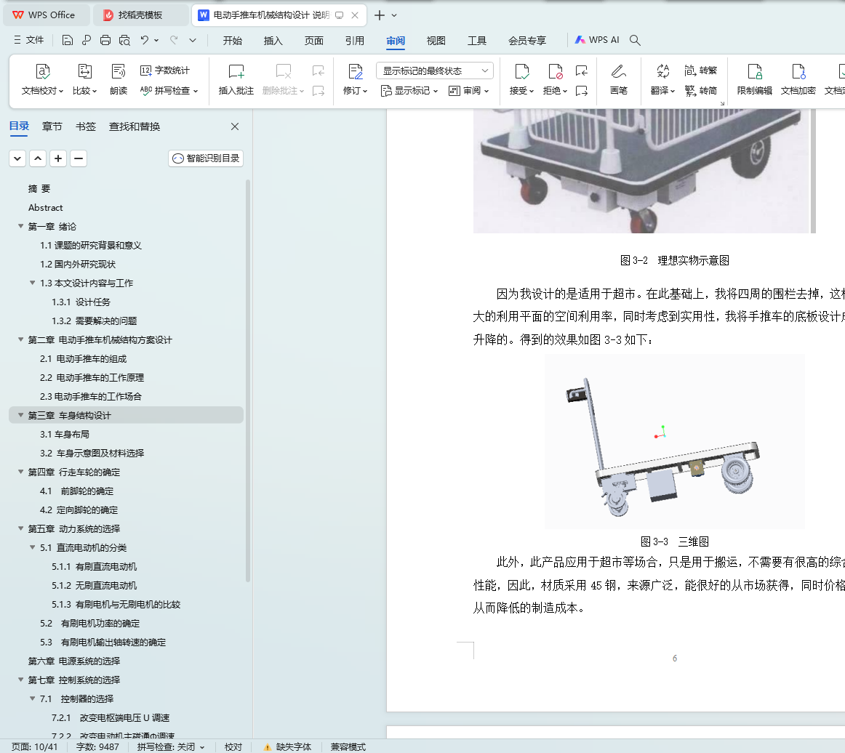The height and width of the screenshot is (753, 845).
Task: Open 拼写检查 dropdown in ribbon
Action: point(169,90)
